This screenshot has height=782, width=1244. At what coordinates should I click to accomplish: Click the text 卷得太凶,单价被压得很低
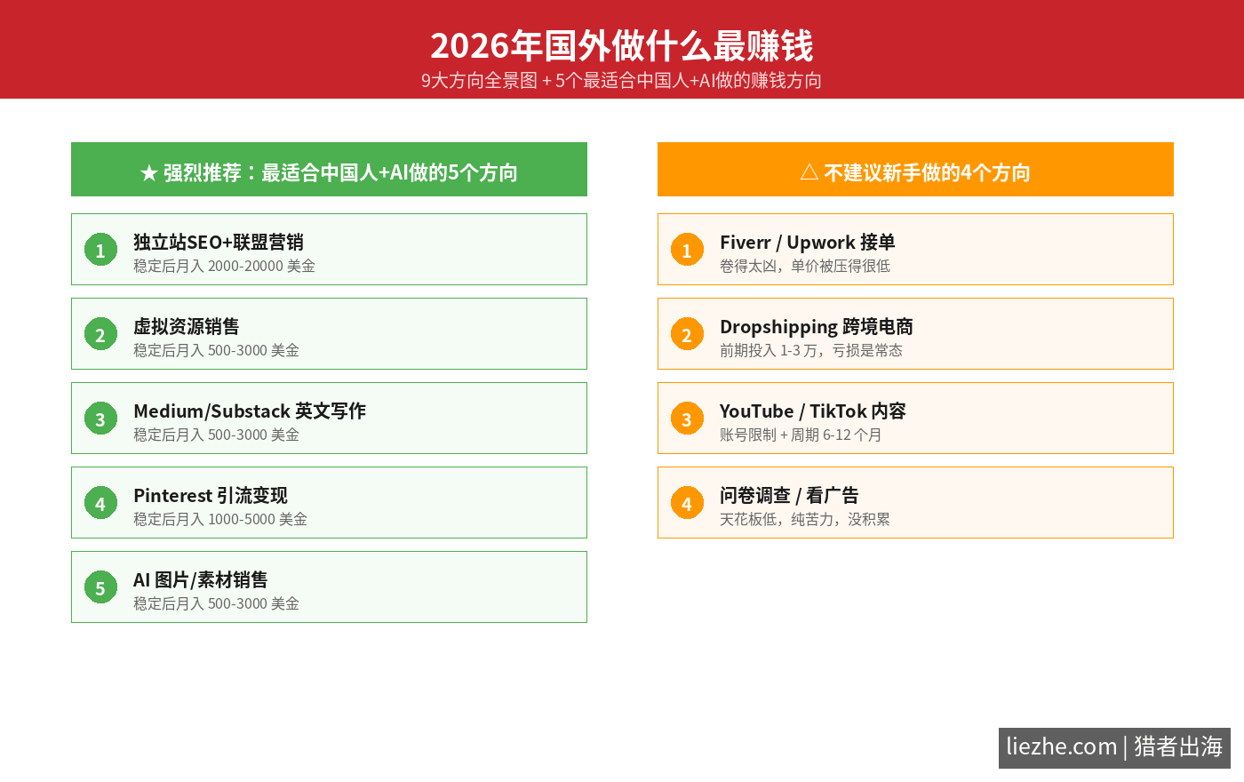tap(805, 266)
